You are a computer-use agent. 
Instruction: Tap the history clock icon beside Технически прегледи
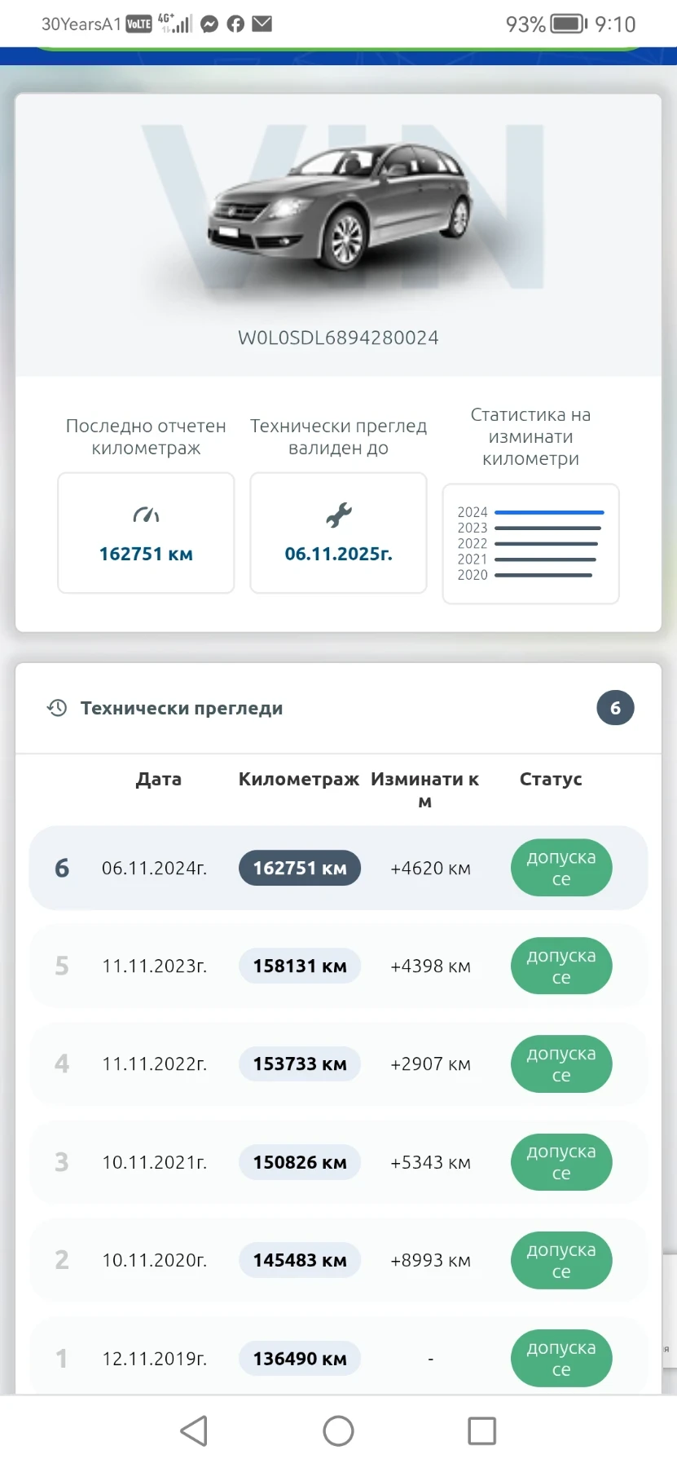click(x=57, y=708)
